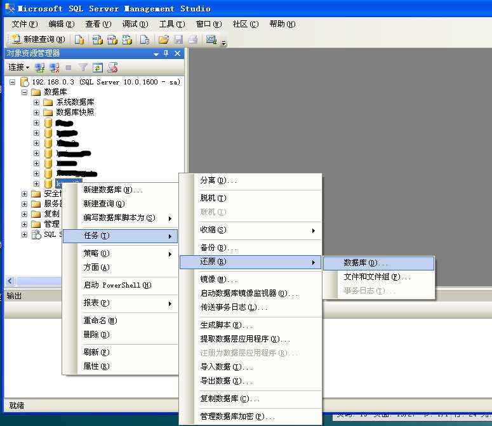492x426 pixels.
Task: Click the refresh icon in Object Explorer
Action: 98,67
